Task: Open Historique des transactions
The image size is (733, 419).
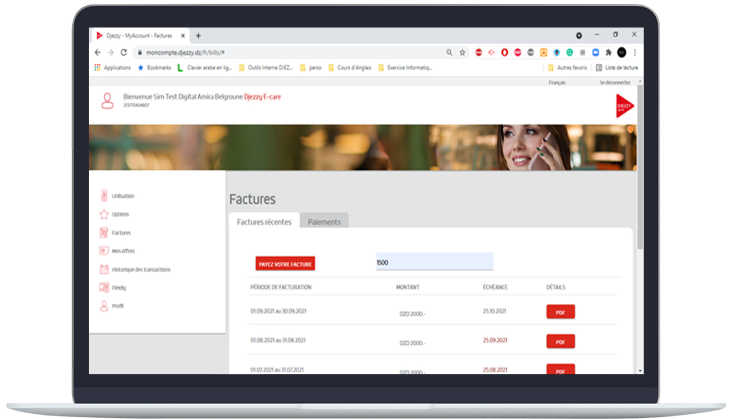Action: pos(135,269)
